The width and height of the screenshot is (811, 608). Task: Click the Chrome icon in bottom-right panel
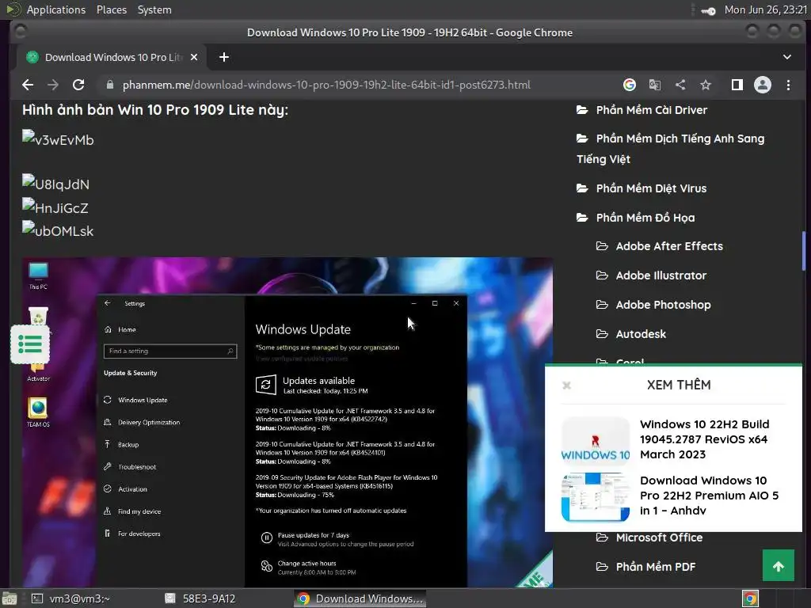click(x=751, y=598)
